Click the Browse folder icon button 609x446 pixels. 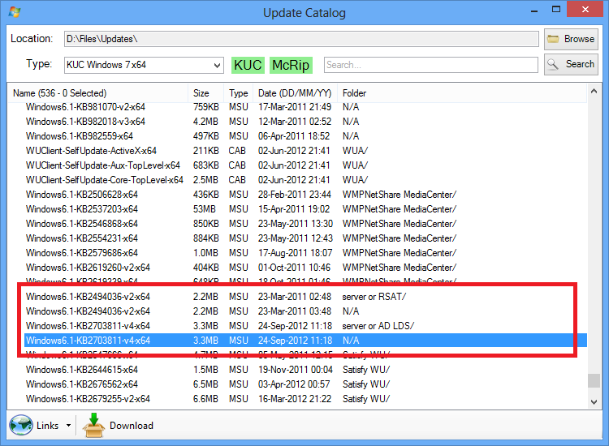[571, 39]
